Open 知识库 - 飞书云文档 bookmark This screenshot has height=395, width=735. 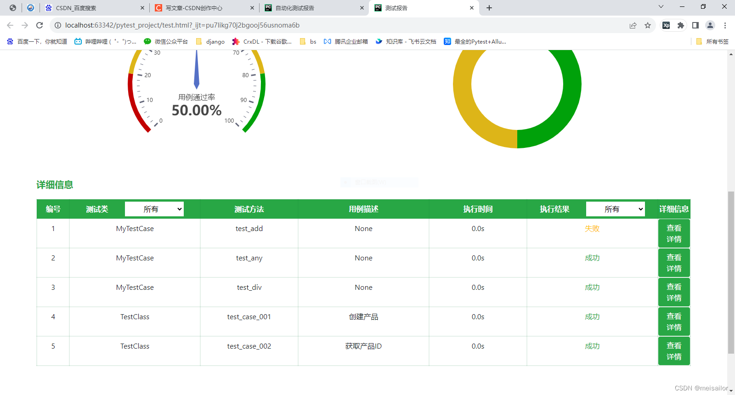[406, 41]
